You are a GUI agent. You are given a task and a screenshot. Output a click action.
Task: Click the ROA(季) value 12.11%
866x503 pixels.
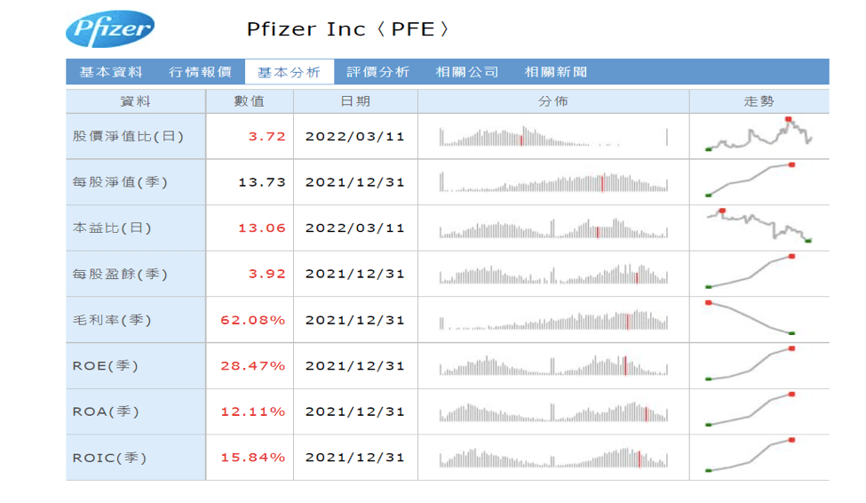coord(253,411)
